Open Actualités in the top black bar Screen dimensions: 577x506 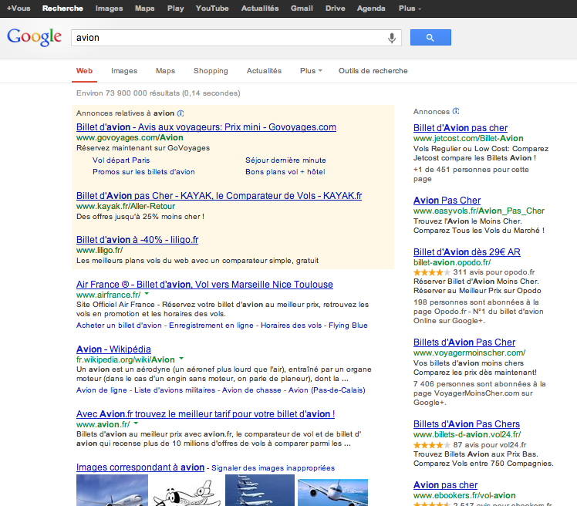tap(260, 8)
